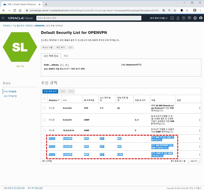The image size is (204, 190).
Task: Open the Cloud Shell terminal icon
Action: coord(172,18)
